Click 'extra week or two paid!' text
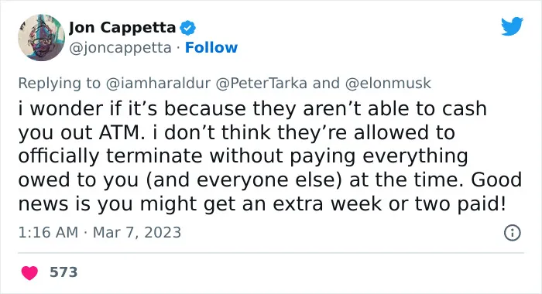This screenshot has width=542, height=294. click(x=389, y=203)
